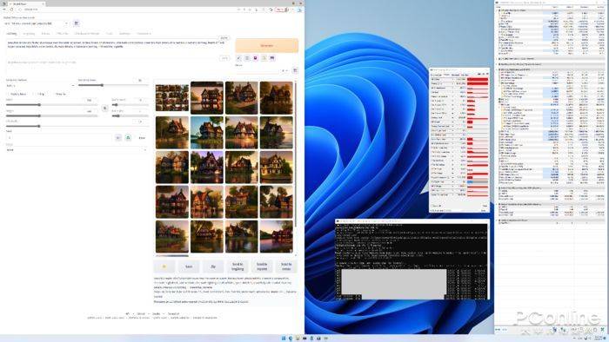Open the Train tab
The image size is (609, 342).
[109, 34]
